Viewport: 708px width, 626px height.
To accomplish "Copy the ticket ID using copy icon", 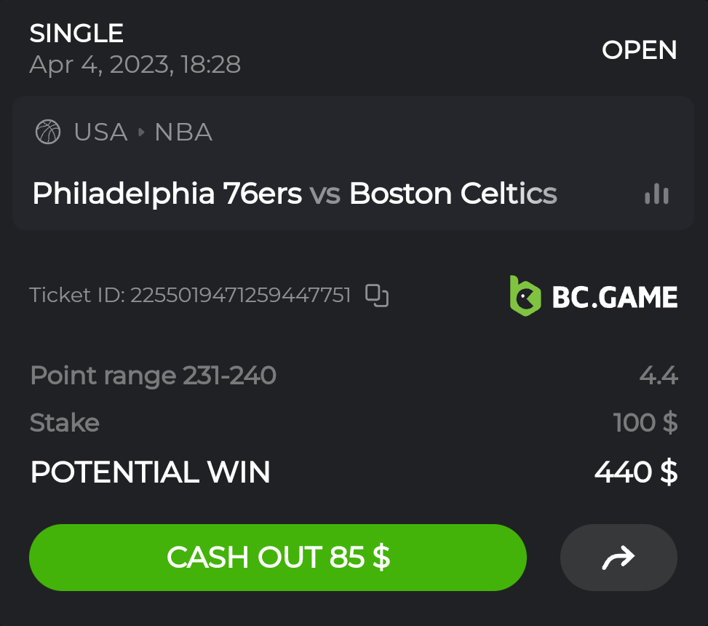I will tap(377, 295).
